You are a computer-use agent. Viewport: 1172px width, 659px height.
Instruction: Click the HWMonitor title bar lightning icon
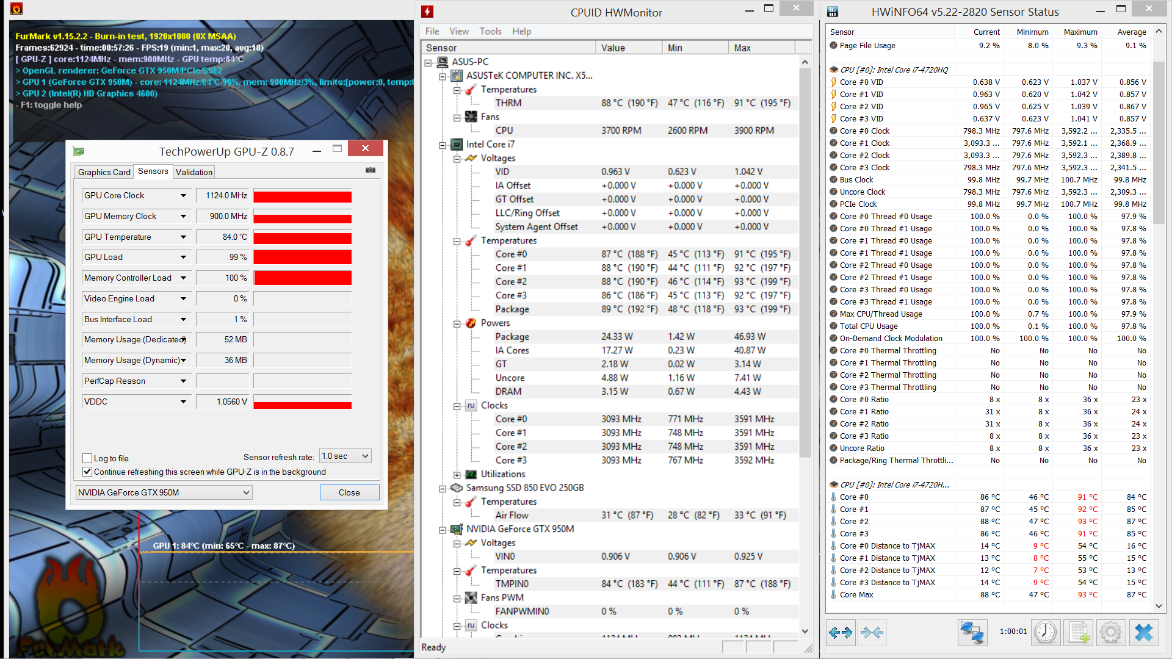pos(427,12)
